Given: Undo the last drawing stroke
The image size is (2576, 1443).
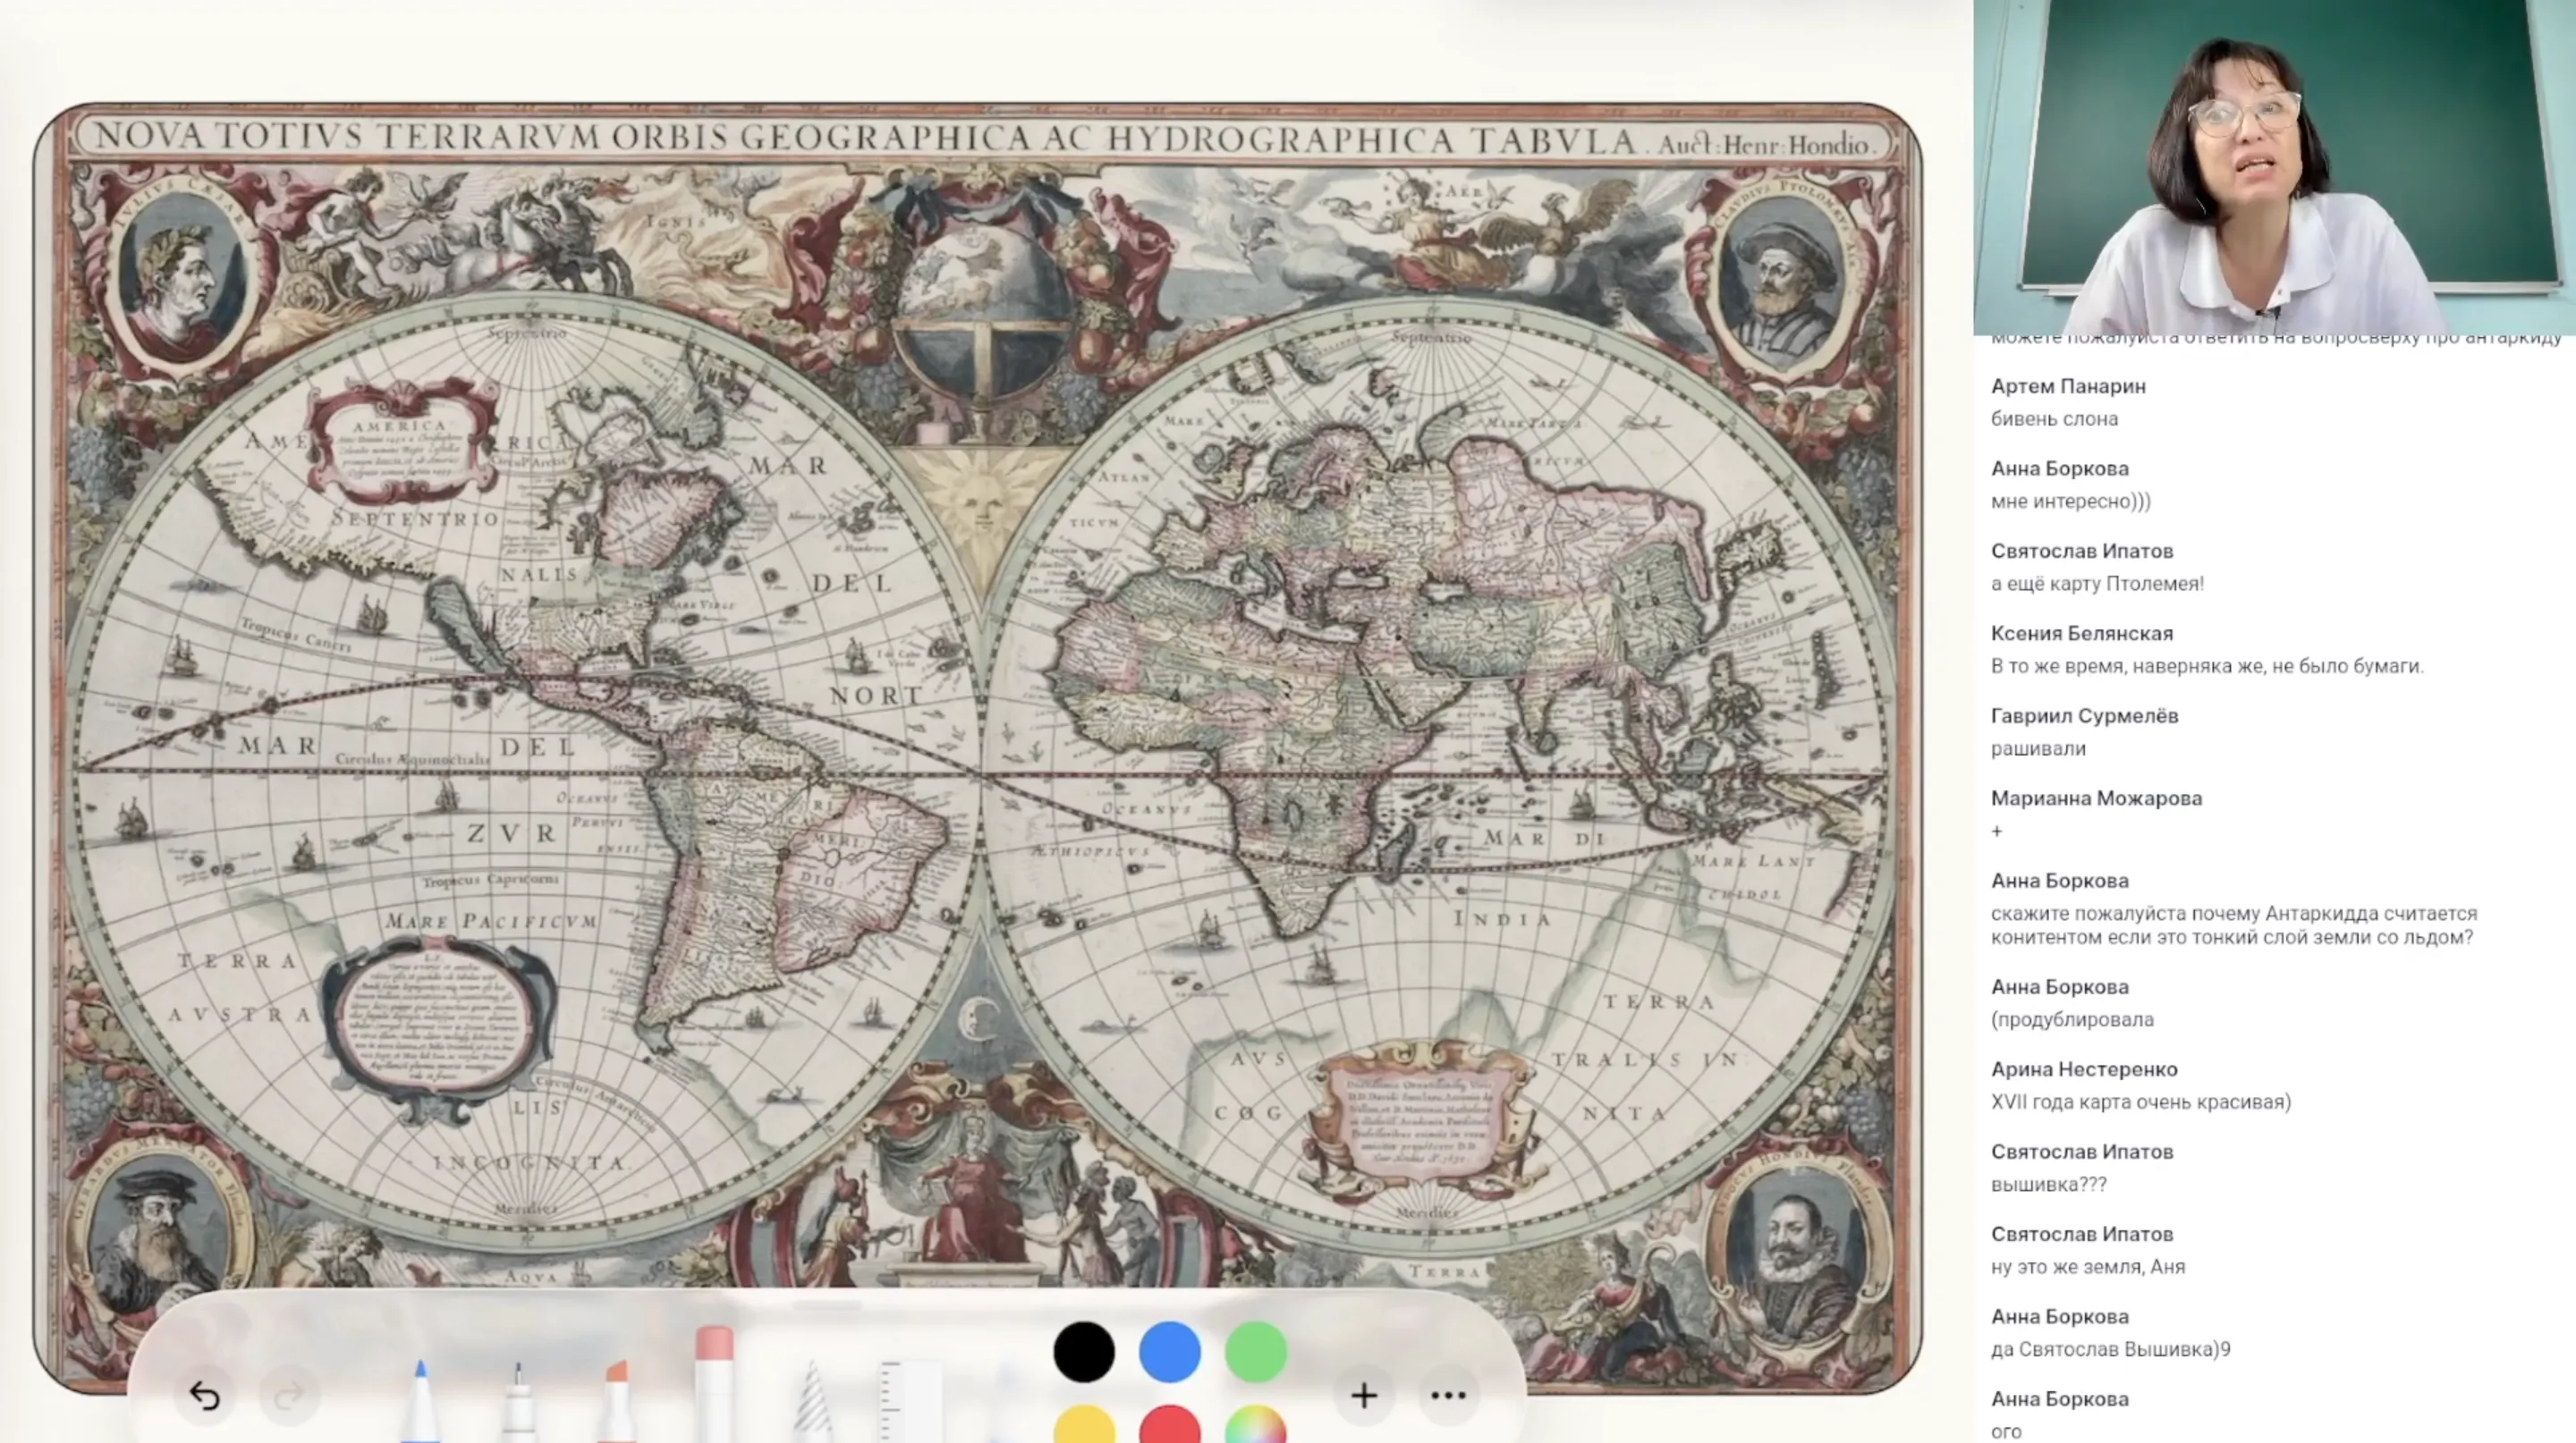Looking at the screenshot, I should tap(204, 1395).
